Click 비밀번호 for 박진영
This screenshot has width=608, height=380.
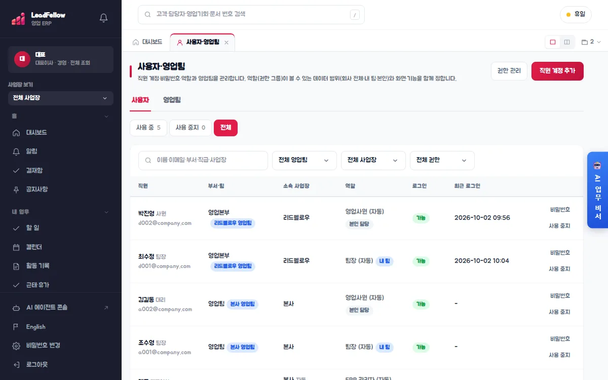[560, 209]
